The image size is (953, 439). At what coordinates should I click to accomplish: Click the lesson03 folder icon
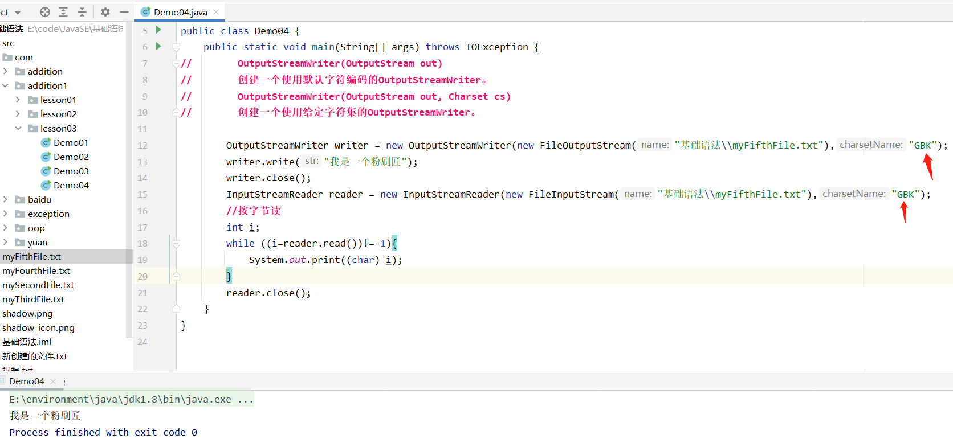pyautogui.click(x=33, y=128)
